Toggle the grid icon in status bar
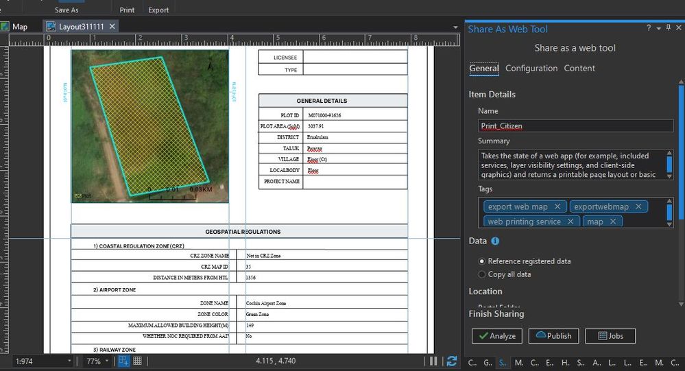 [x=138, y=361]
